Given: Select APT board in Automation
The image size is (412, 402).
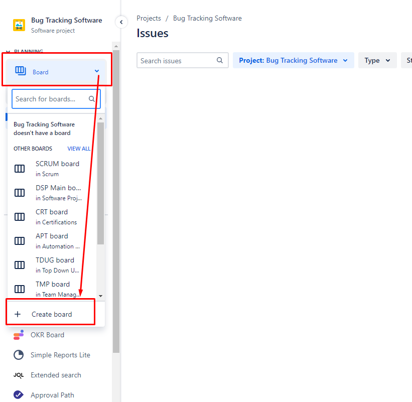Looking at the screenshot, I should [52, 241].
